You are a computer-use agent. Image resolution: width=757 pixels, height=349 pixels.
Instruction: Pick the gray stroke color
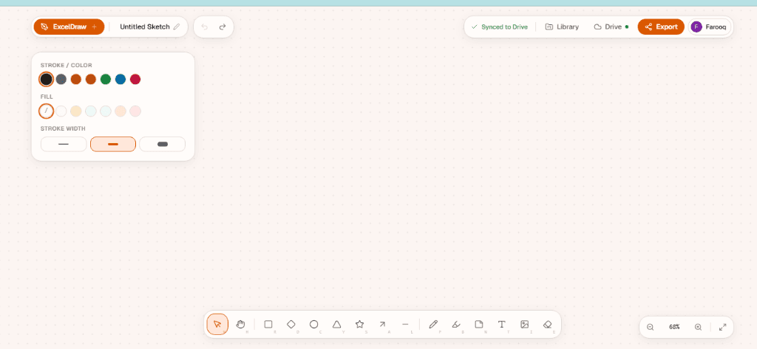(x=61, y=79)
